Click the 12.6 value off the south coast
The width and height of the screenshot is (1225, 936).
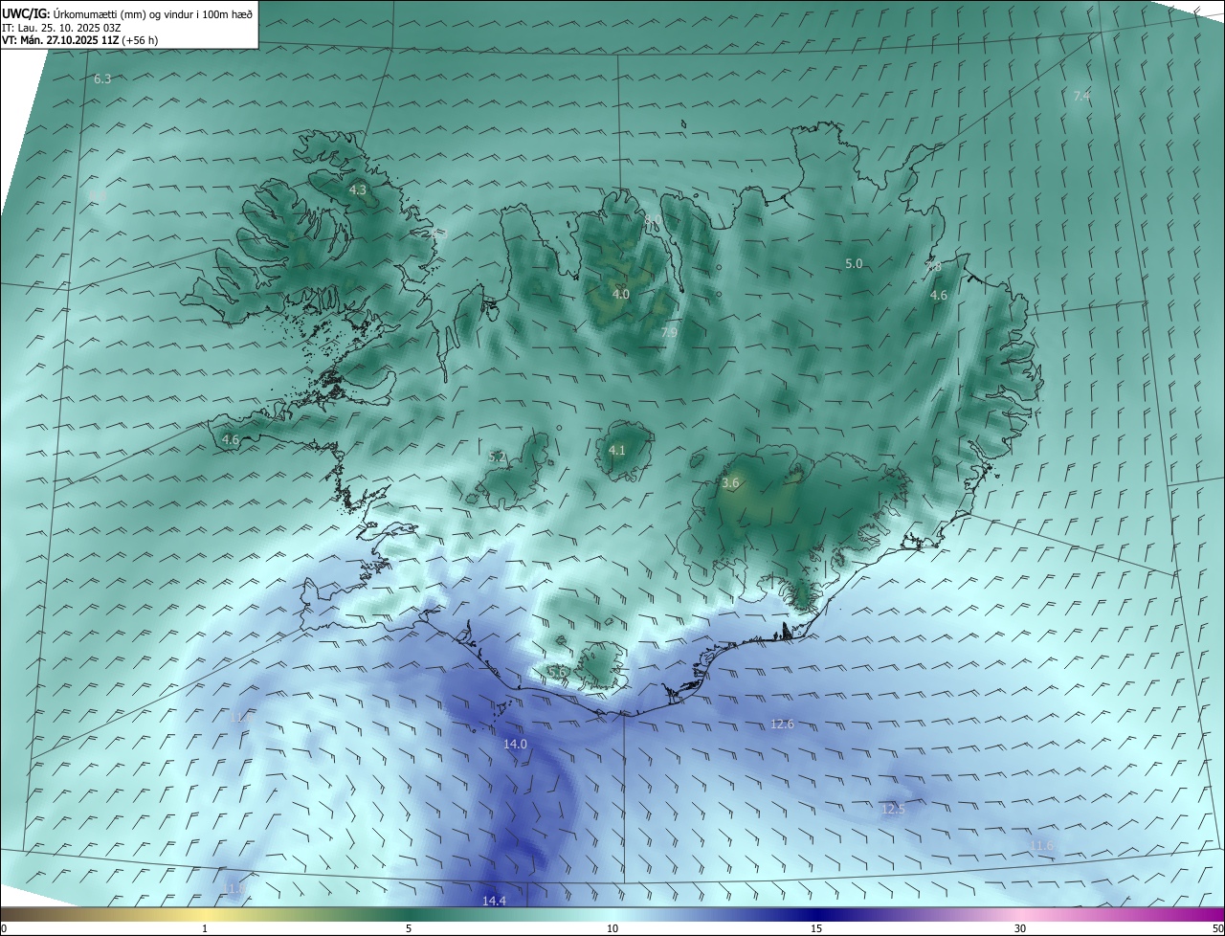782,724
